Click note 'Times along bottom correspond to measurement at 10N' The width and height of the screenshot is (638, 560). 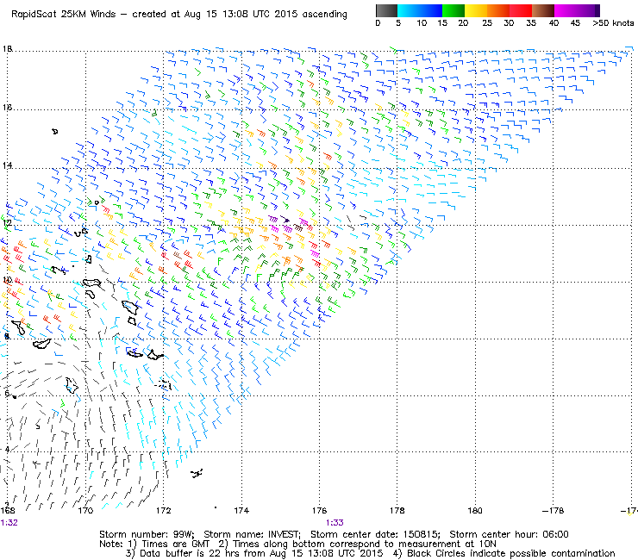[365, 544]
